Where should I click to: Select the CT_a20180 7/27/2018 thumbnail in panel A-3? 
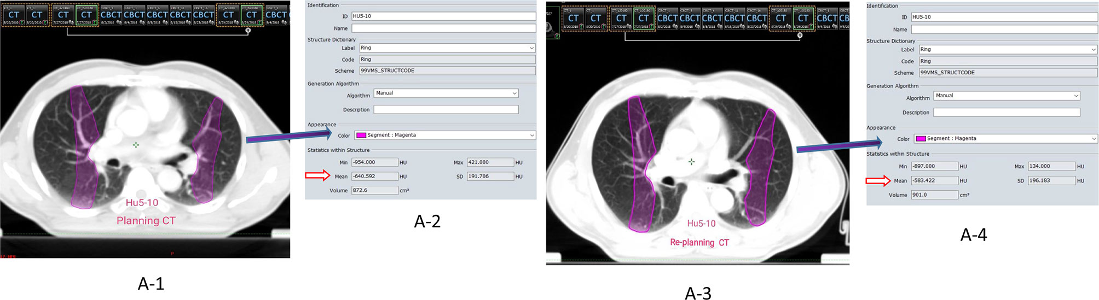click(x=621, y=18)
